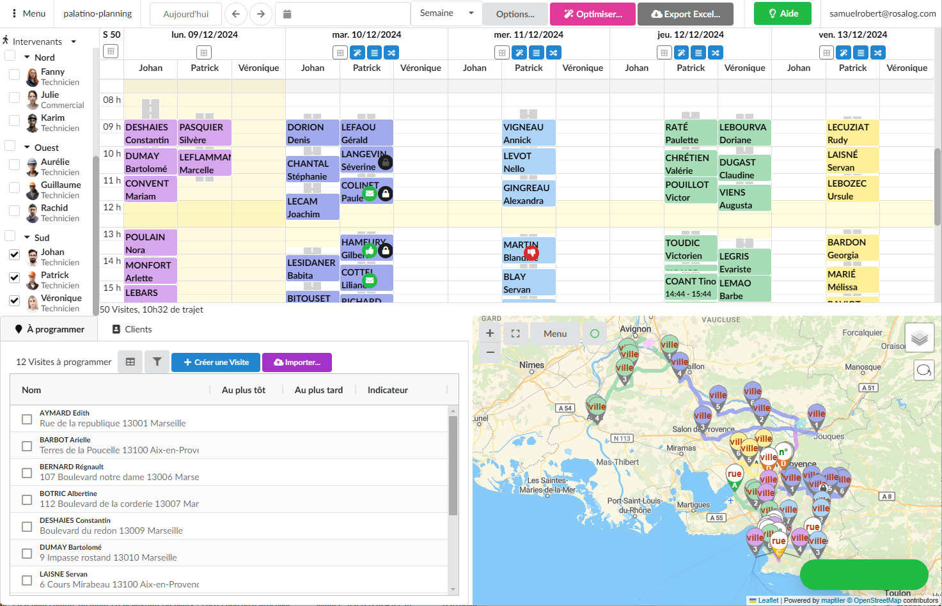The image size is (942, 606).
Task: Zoom in on the map
Action: click(x=490, y=333)
